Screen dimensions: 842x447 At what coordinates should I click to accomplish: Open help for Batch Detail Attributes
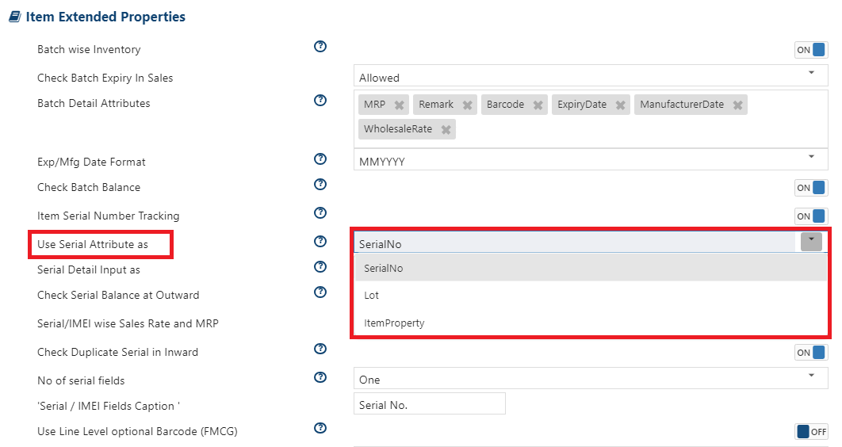point(320,101)
